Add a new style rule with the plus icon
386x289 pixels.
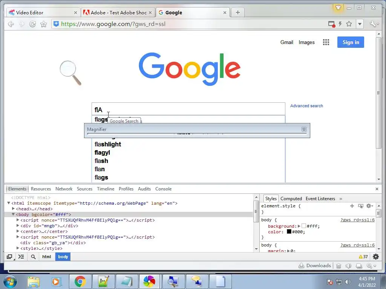pyautogui.click(x=352, y=206)
